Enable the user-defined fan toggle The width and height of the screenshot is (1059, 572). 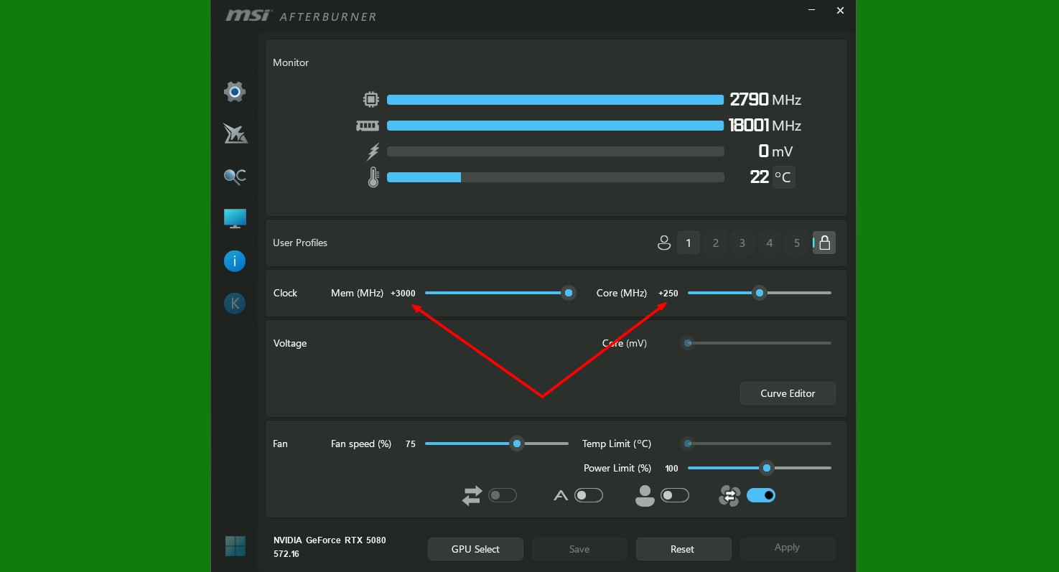(674, 495)
